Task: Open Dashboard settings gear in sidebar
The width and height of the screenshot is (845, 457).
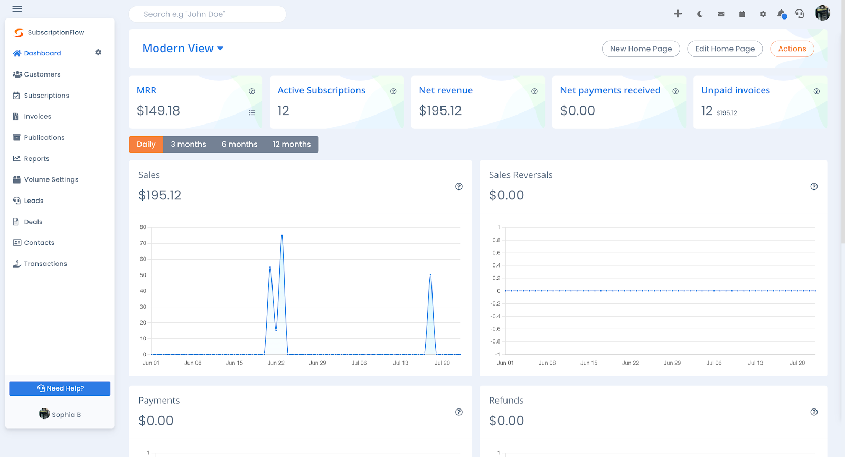Action: coord(98,53)
